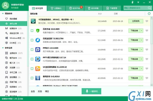153x101 pixels.
Task: Favorite 百度浏览器 with heart icon
Action: (147, 40)
